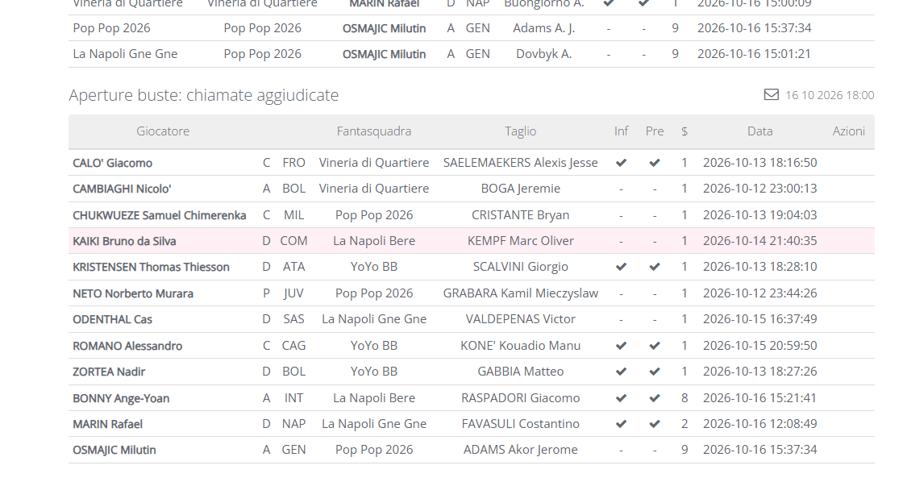Click the Inf column header
The height and width of the screenshot is (482, 903).
click(x=621, y=131)
